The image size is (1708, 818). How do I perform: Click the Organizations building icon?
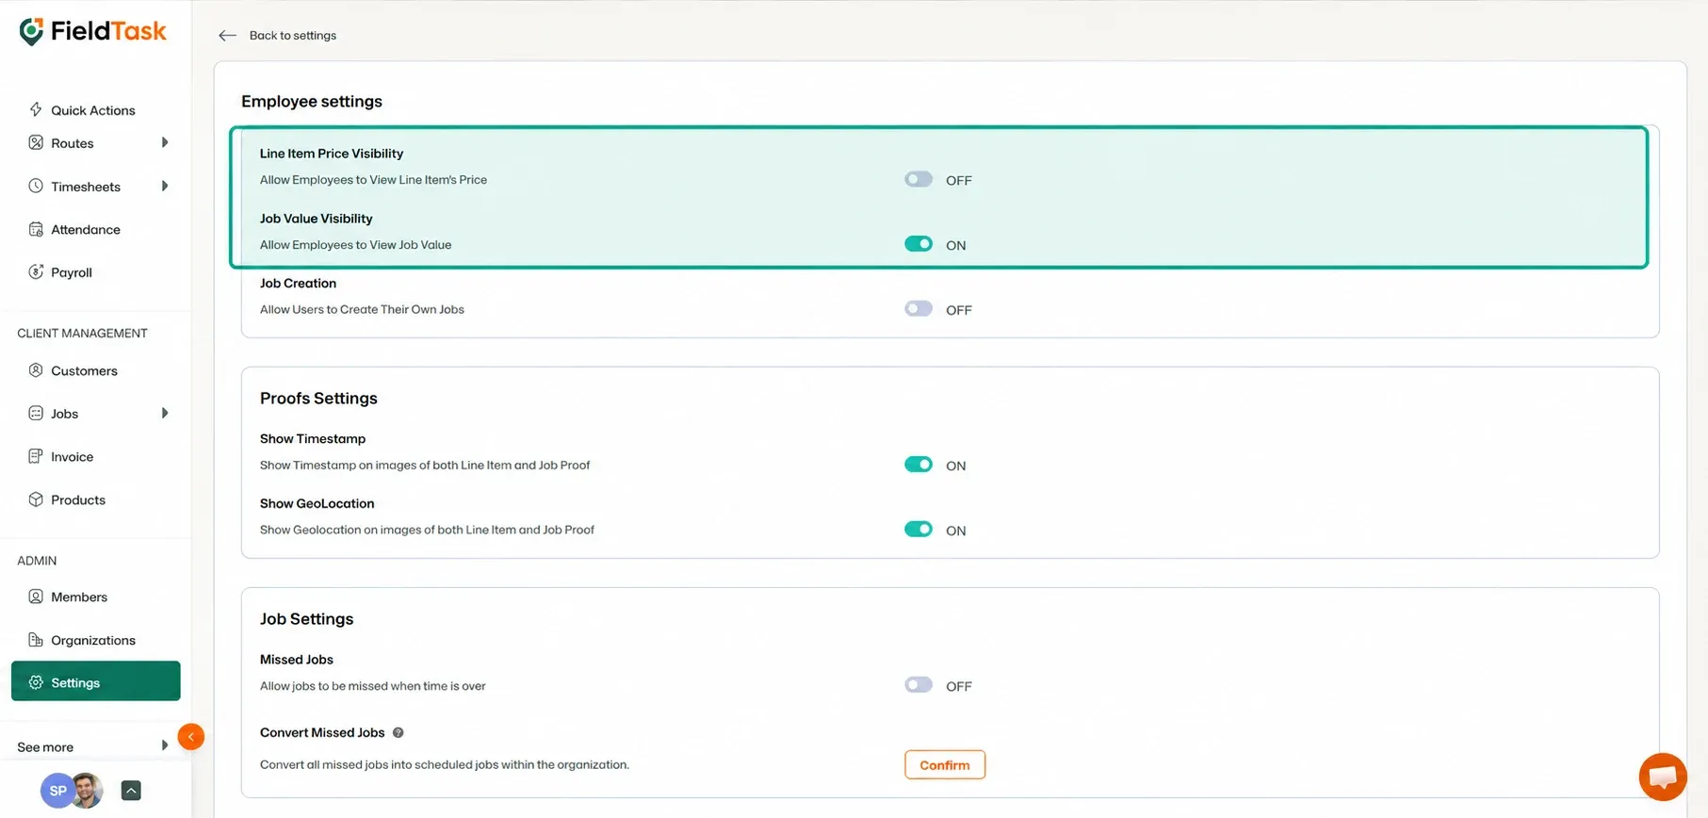click(36, 640)
